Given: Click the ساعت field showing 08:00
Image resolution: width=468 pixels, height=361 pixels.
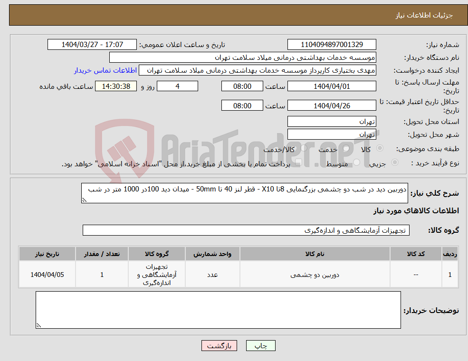Looking at the screenshot, I should click(242, 86).
